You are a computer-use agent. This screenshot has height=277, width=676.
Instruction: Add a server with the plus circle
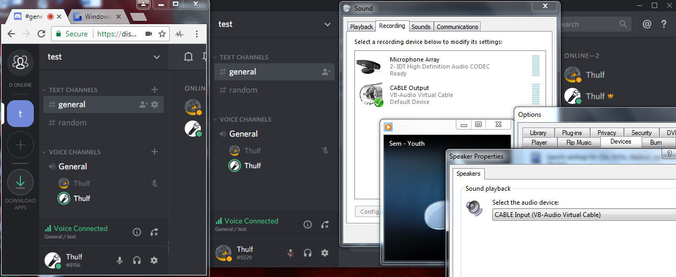point(20,145)
